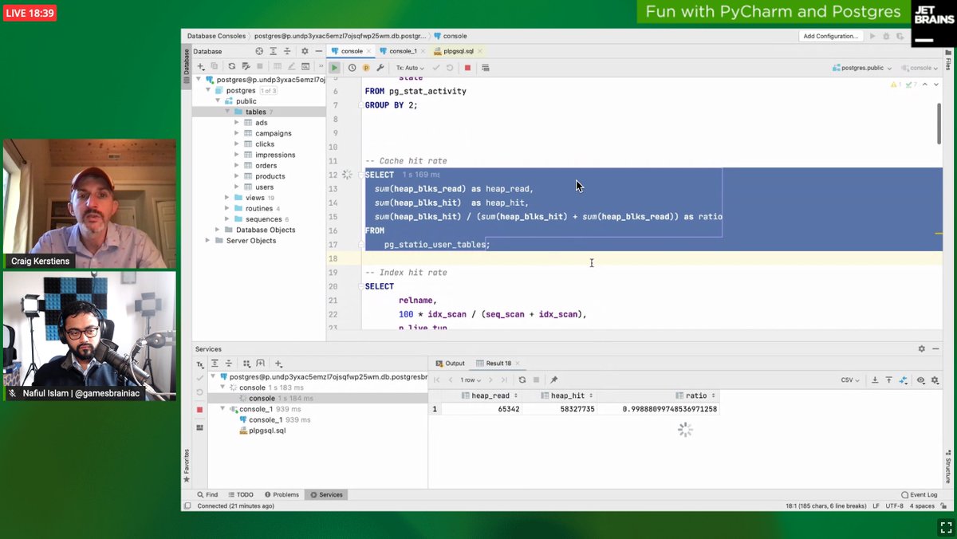
Task: Select the users table in tree
Action: [264, 187]
